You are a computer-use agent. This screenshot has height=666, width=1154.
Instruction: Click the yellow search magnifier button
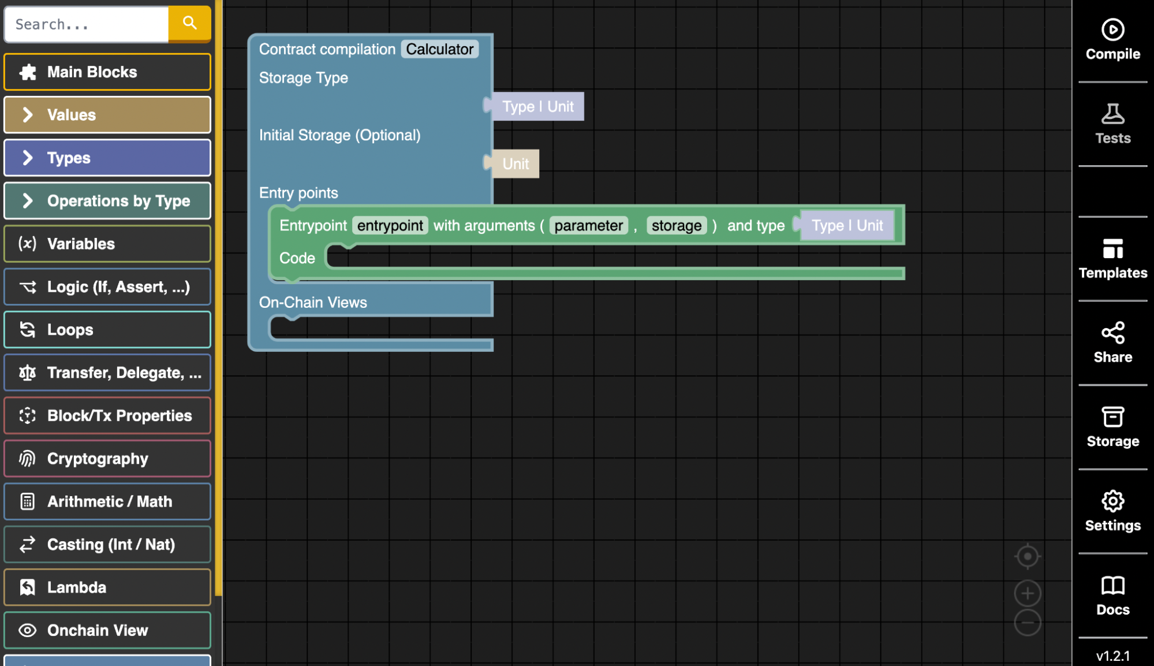pyautogui.click(x=189, y=24)
